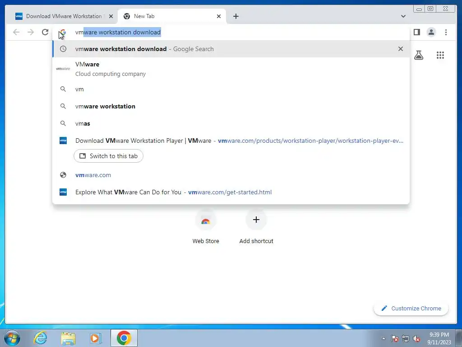The height and width of the screenshot is (347, 462).
Task: Open a new tab with plus button
Action: point(236,16)
